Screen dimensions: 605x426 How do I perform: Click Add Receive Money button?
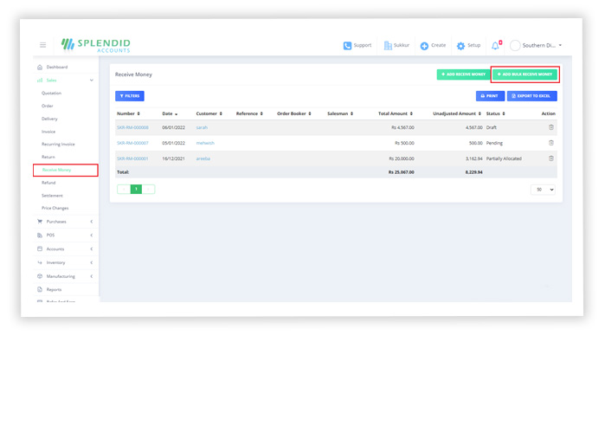point(463,74)
